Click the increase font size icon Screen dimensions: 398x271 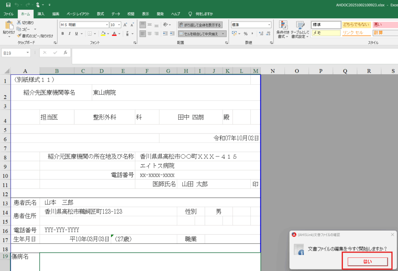click(x=126, y=24)
